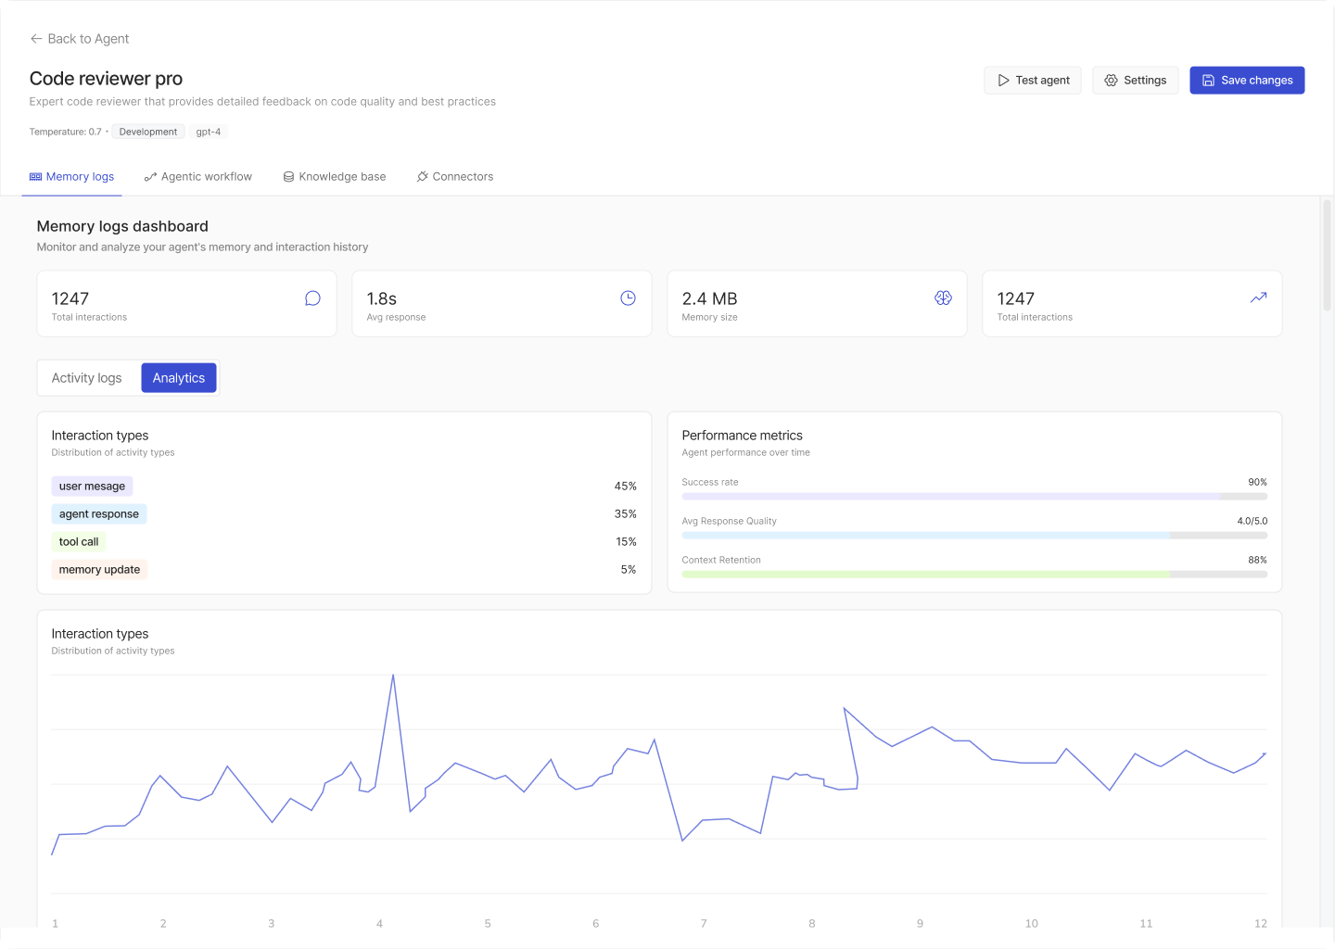
Task: Click the 4.0/5.0 quality value
Action: coord(1252,521)
